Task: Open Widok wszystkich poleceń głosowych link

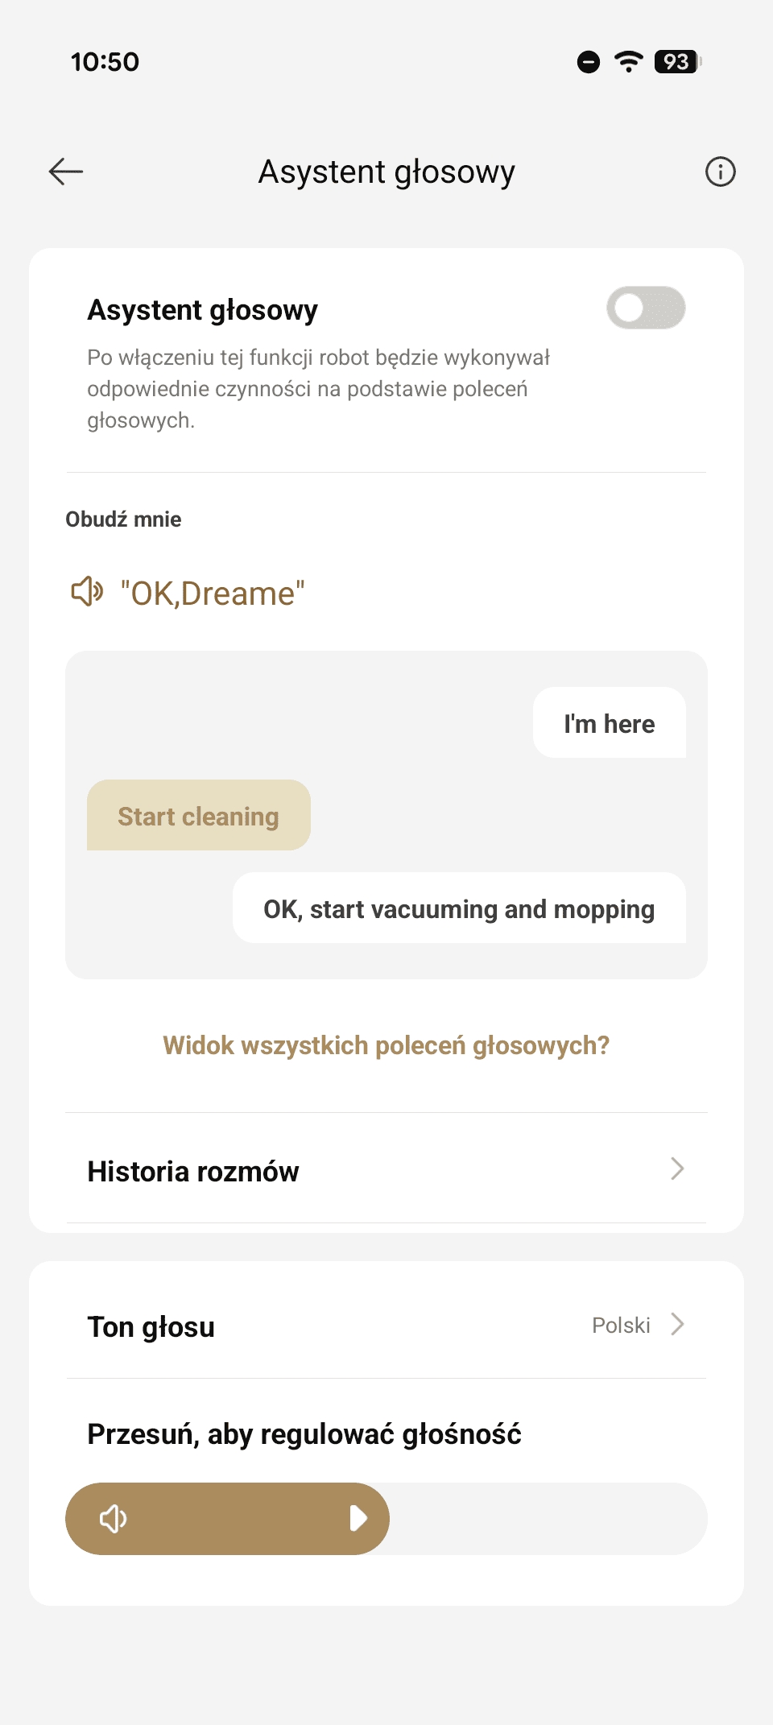Action: click(386, 1045)
